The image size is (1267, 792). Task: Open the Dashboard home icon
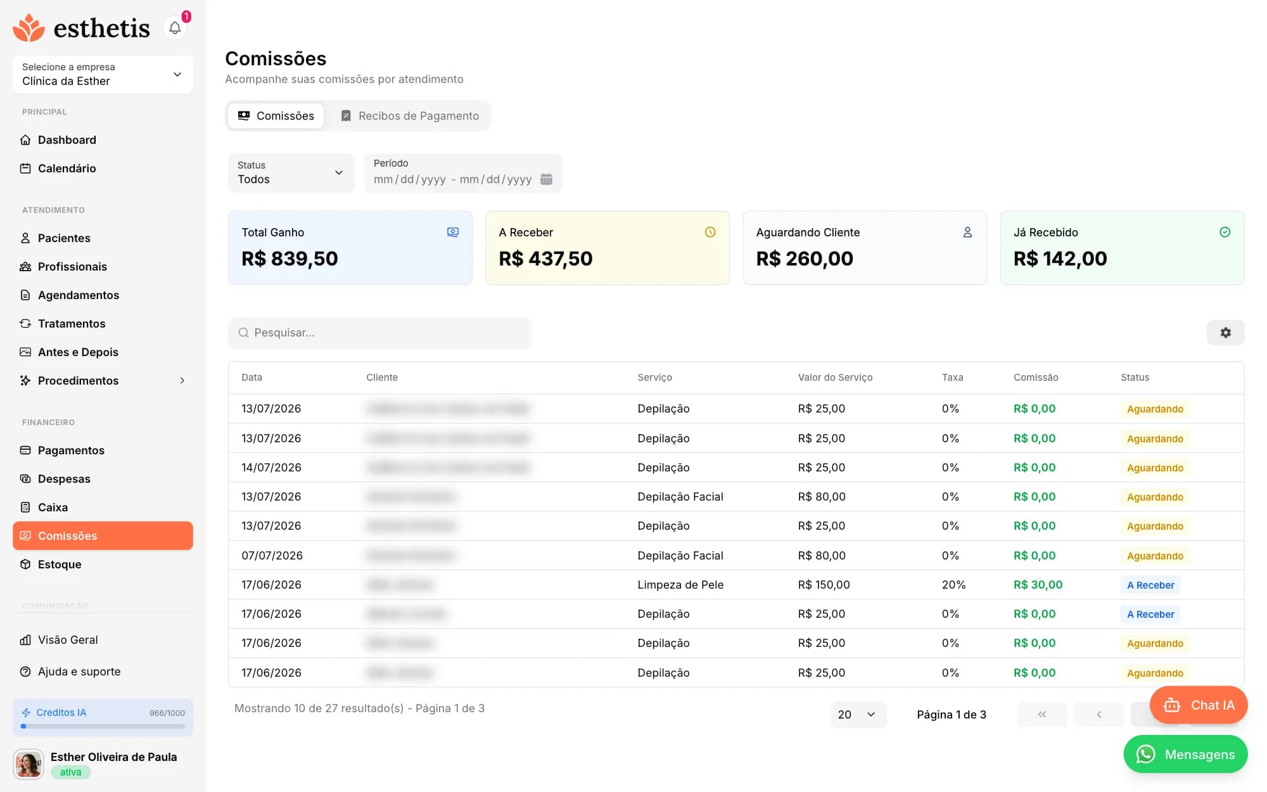click(x=25, y=140)
